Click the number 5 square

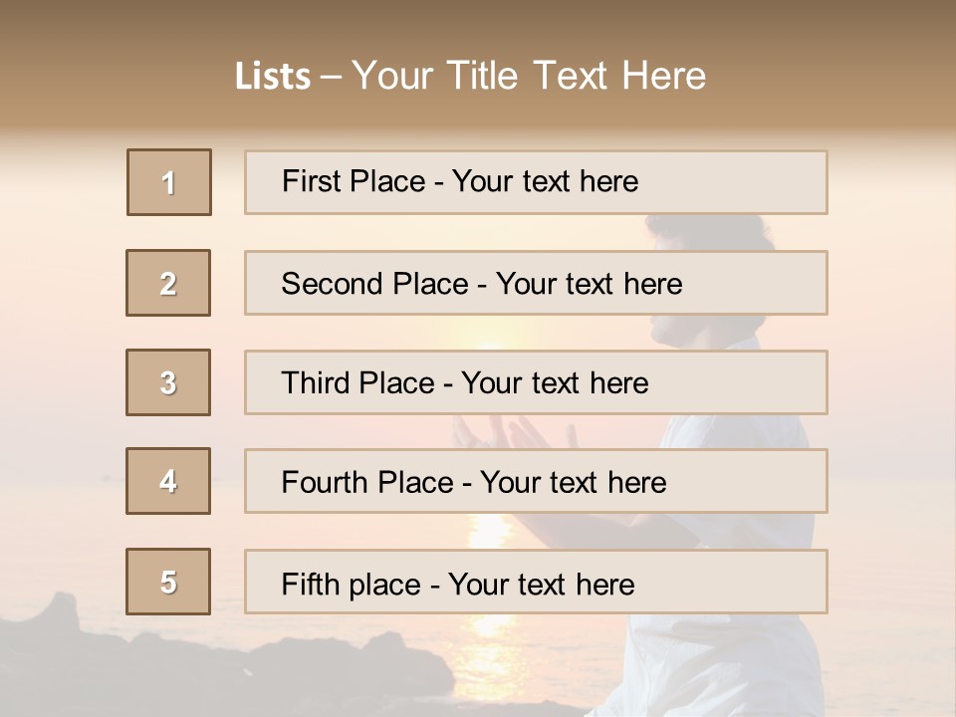tap(168, 582)
